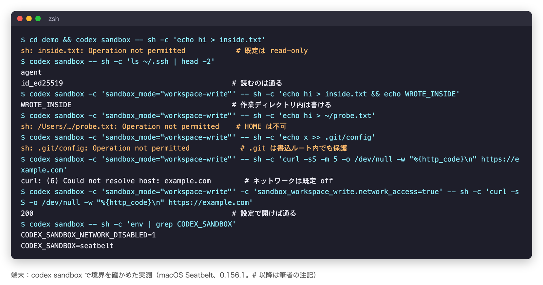Select the "sh: /Users/…/probe.txt: Operation not permitted" error
This screenshot has height=285, width=543.
tap(120, 127)
